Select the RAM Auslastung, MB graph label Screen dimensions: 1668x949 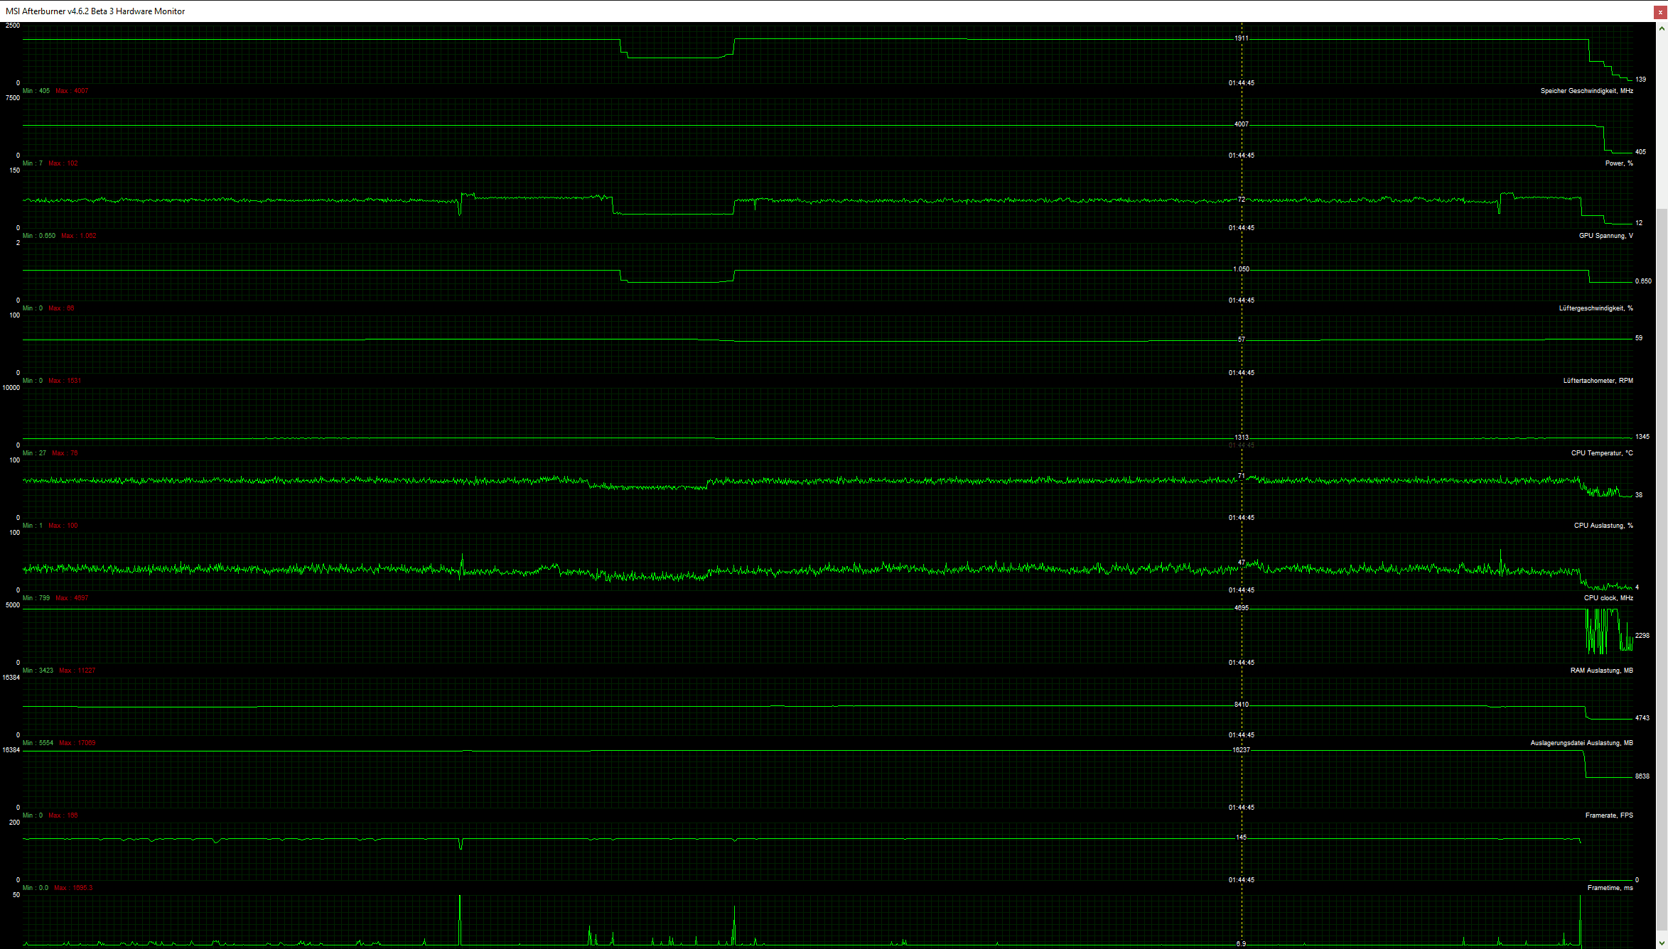(x=1601, y=671)
